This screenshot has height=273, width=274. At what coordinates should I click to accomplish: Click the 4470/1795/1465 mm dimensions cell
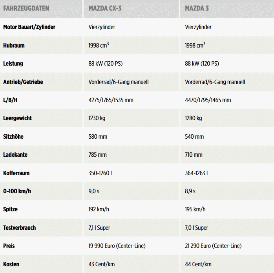click(x=208, y=100)
